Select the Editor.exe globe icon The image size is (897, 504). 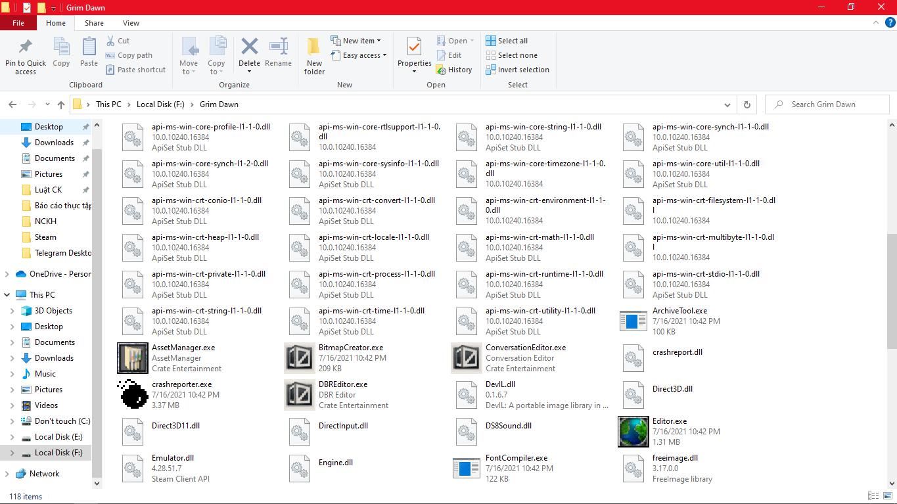point(633,432)
